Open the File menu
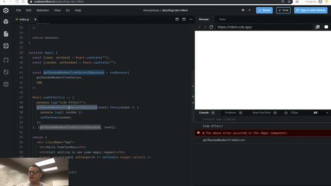 [x=19, y=10]
